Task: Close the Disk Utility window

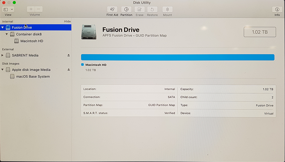Action: 4,3
